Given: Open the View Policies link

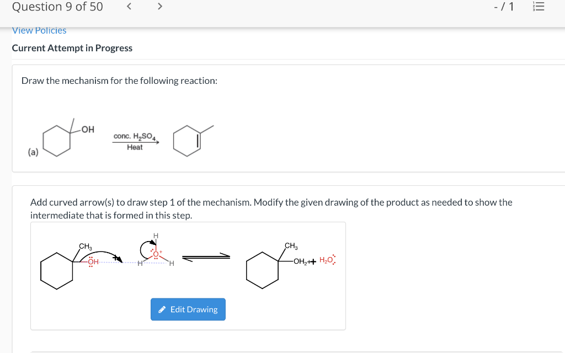Looking at the screenshot, I should pyautogui.click(x=39, y=30).
